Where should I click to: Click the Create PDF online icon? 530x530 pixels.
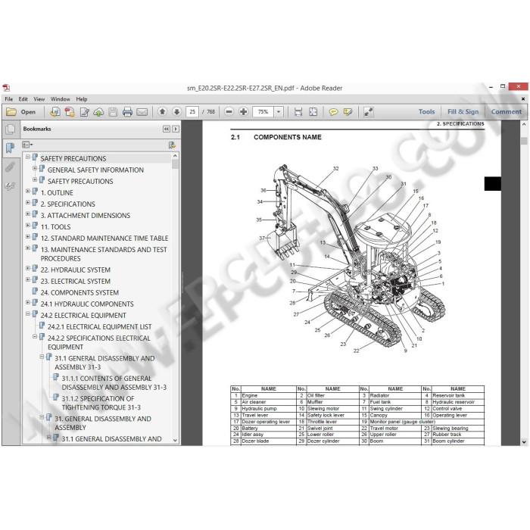click(55, 111)
